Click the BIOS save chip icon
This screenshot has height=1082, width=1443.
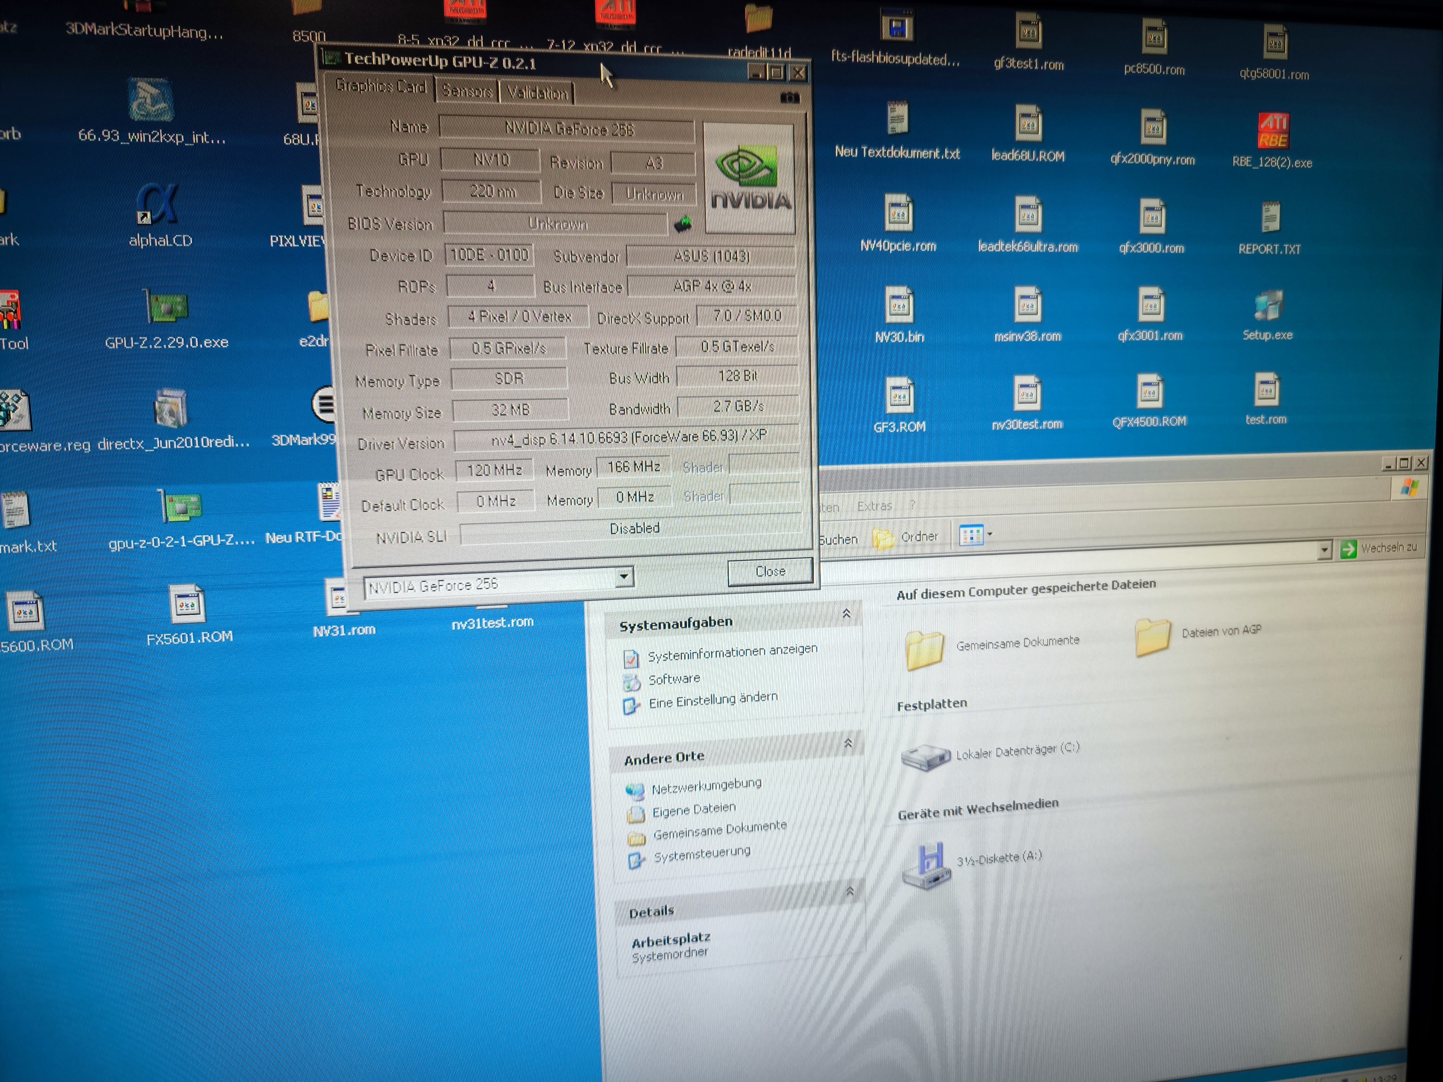(x=682, y=224)
